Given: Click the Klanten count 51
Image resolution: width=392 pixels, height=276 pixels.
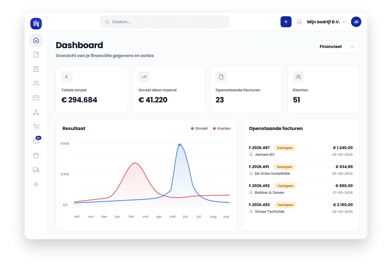Looking at the screenshot, I should pyautogui.click(x=296, y=100).
